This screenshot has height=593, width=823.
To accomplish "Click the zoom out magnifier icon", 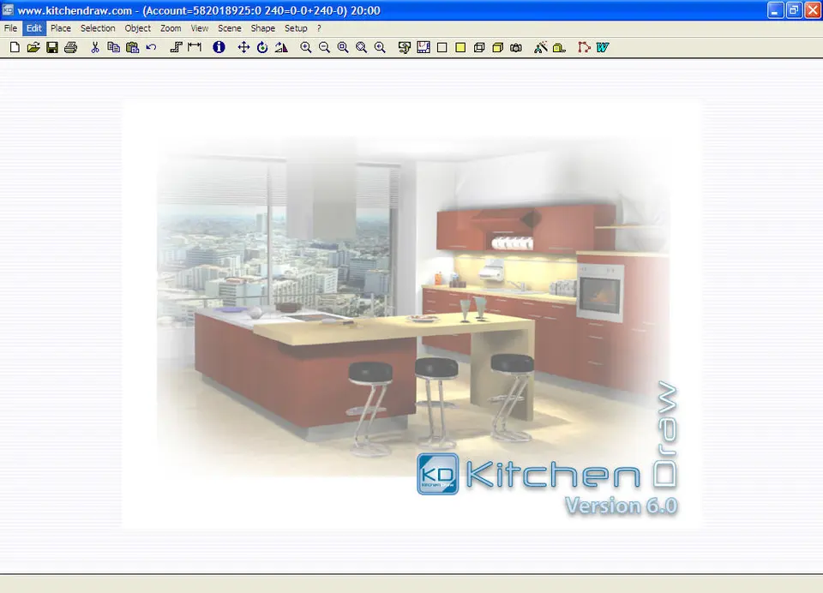I will [324, 48].
